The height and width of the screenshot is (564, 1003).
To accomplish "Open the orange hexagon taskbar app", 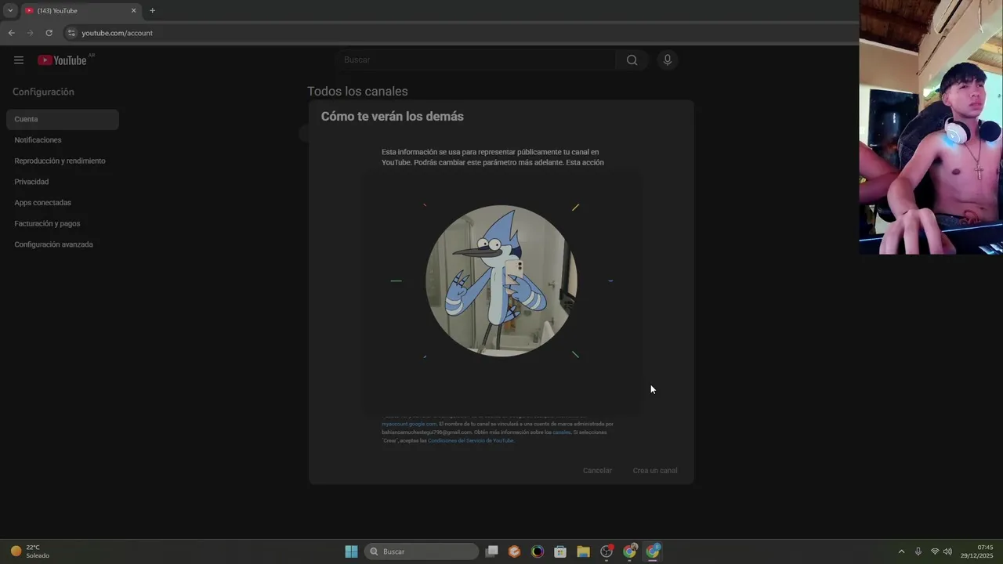I will click(x=514, y=551).
